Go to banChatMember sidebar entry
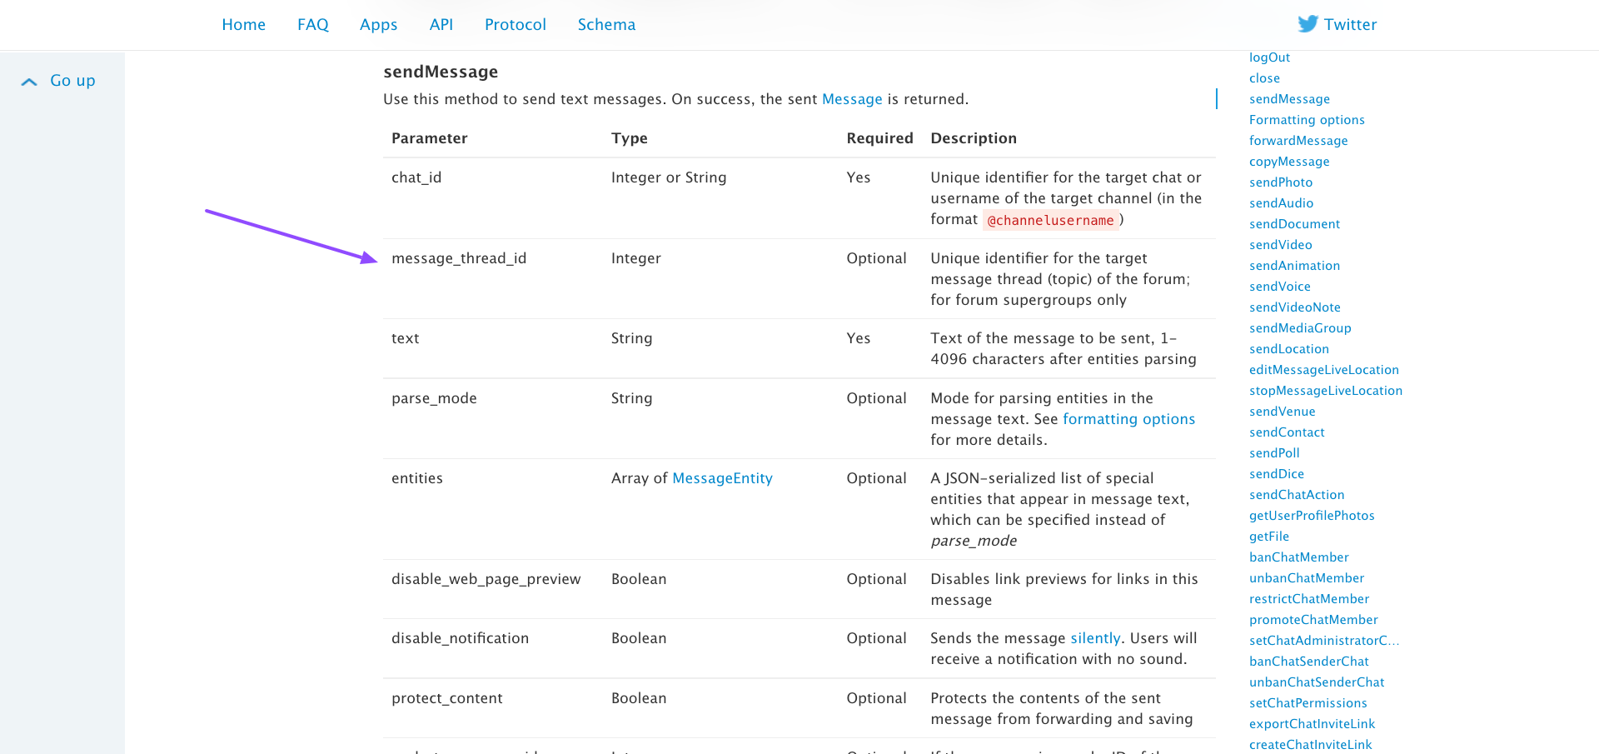 (1298, 557)
